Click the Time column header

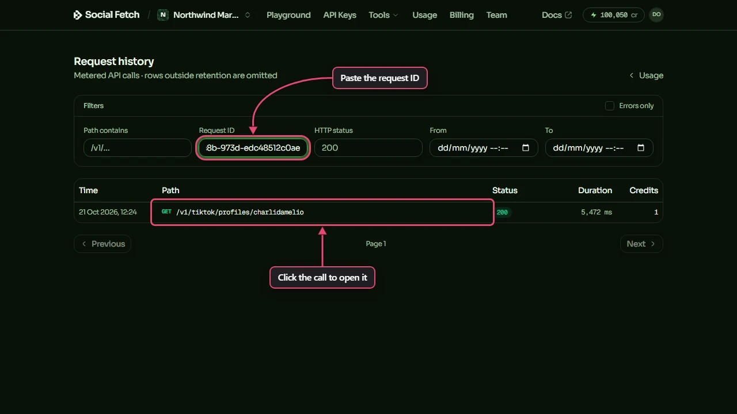pos(88,190)
